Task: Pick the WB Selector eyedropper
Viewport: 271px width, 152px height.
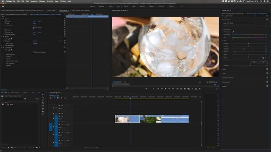Action: tap(233, 32)
